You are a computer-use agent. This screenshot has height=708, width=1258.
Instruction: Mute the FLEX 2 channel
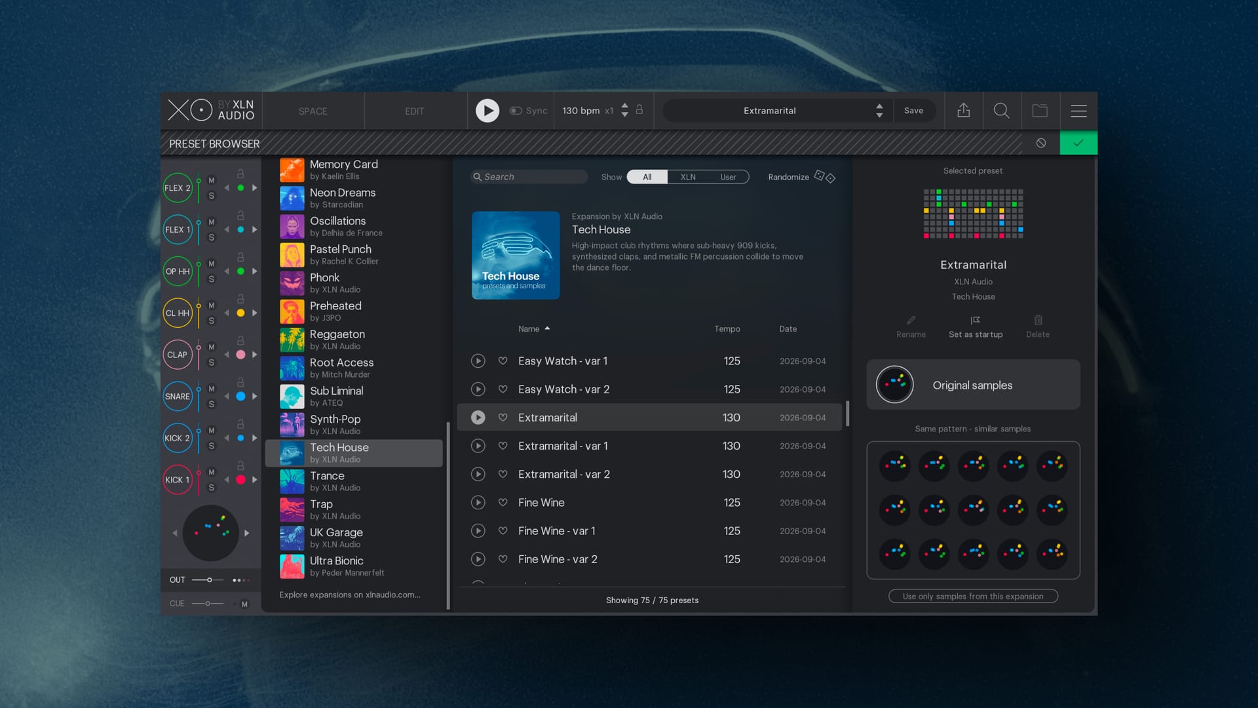tap(212, 180)
